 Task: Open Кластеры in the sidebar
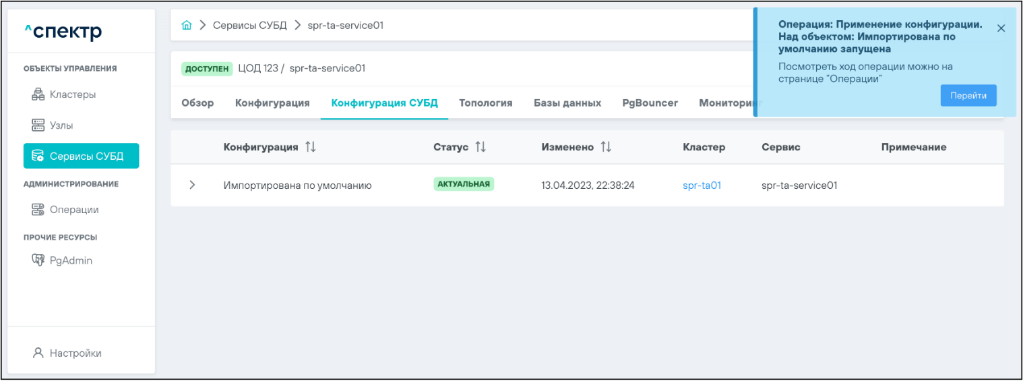point(72,94)
